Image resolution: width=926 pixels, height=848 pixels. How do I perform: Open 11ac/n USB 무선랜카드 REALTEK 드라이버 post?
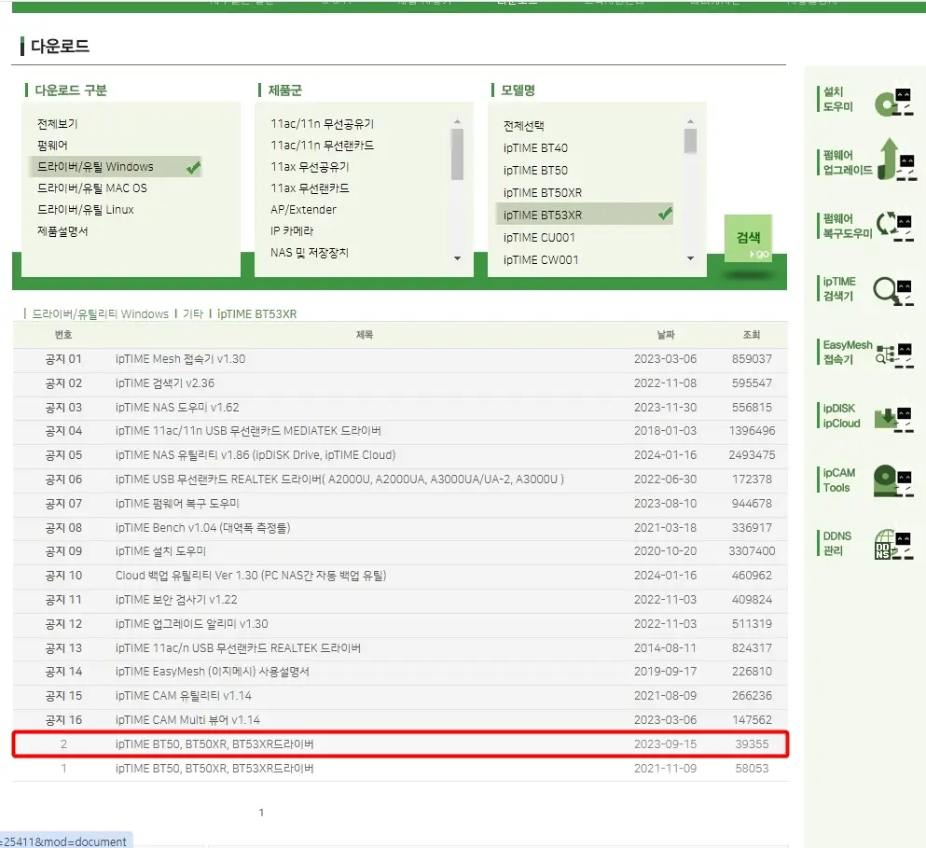(x=238, y=648)
